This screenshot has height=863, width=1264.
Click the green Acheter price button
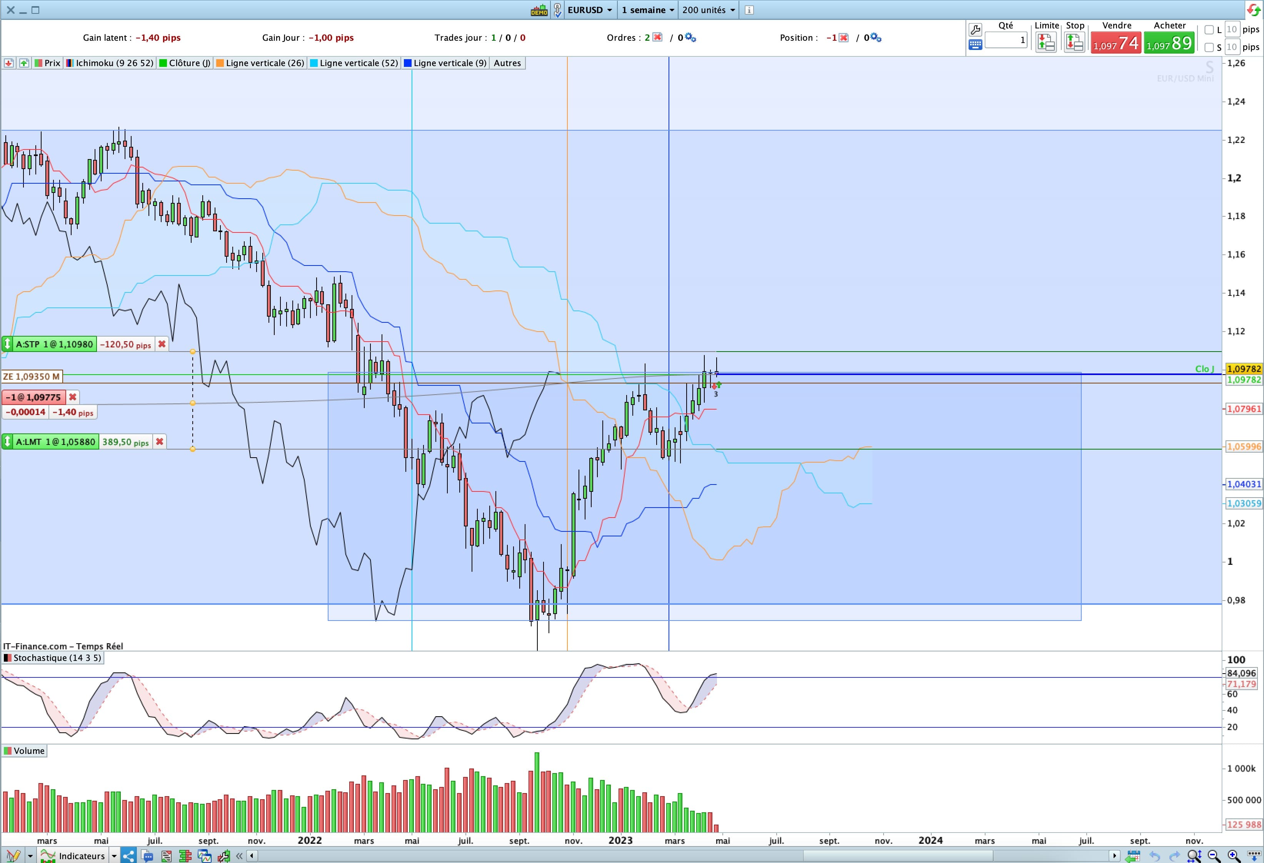[x=1169, y=43]
